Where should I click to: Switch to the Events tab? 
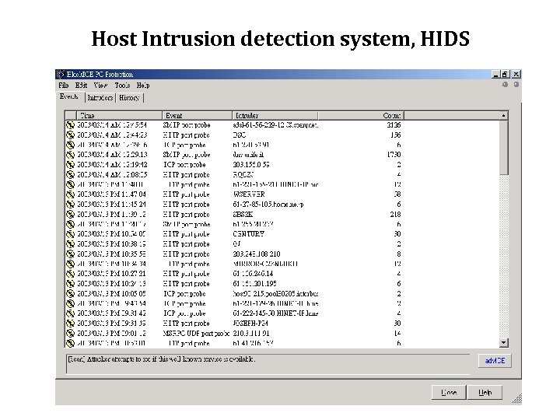(69, 96)
